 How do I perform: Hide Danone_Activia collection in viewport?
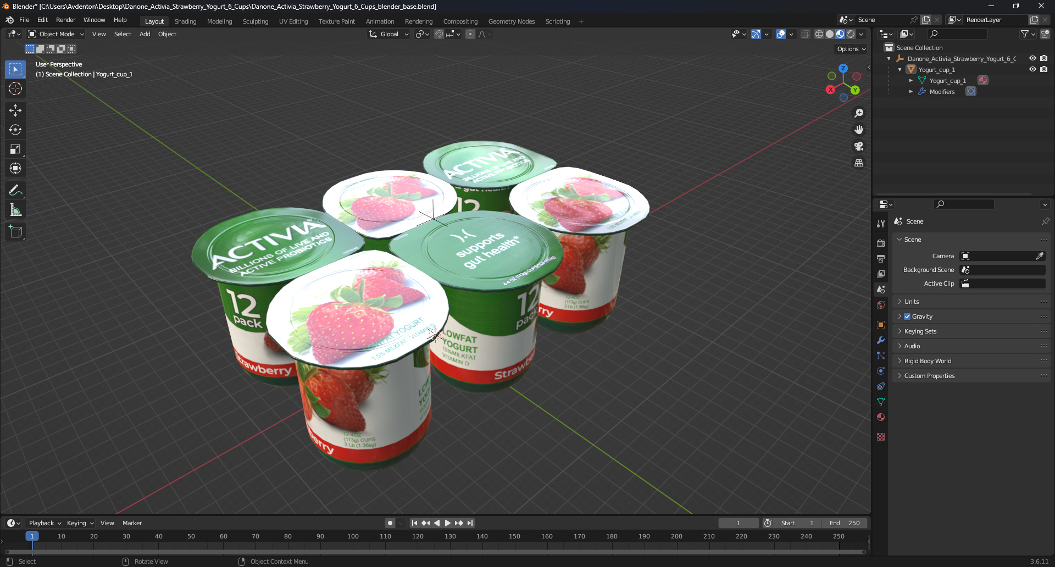pos(1032,58)
